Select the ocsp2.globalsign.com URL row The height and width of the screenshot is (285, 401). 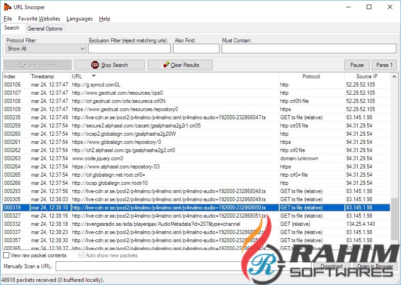(x=124, y=133)
